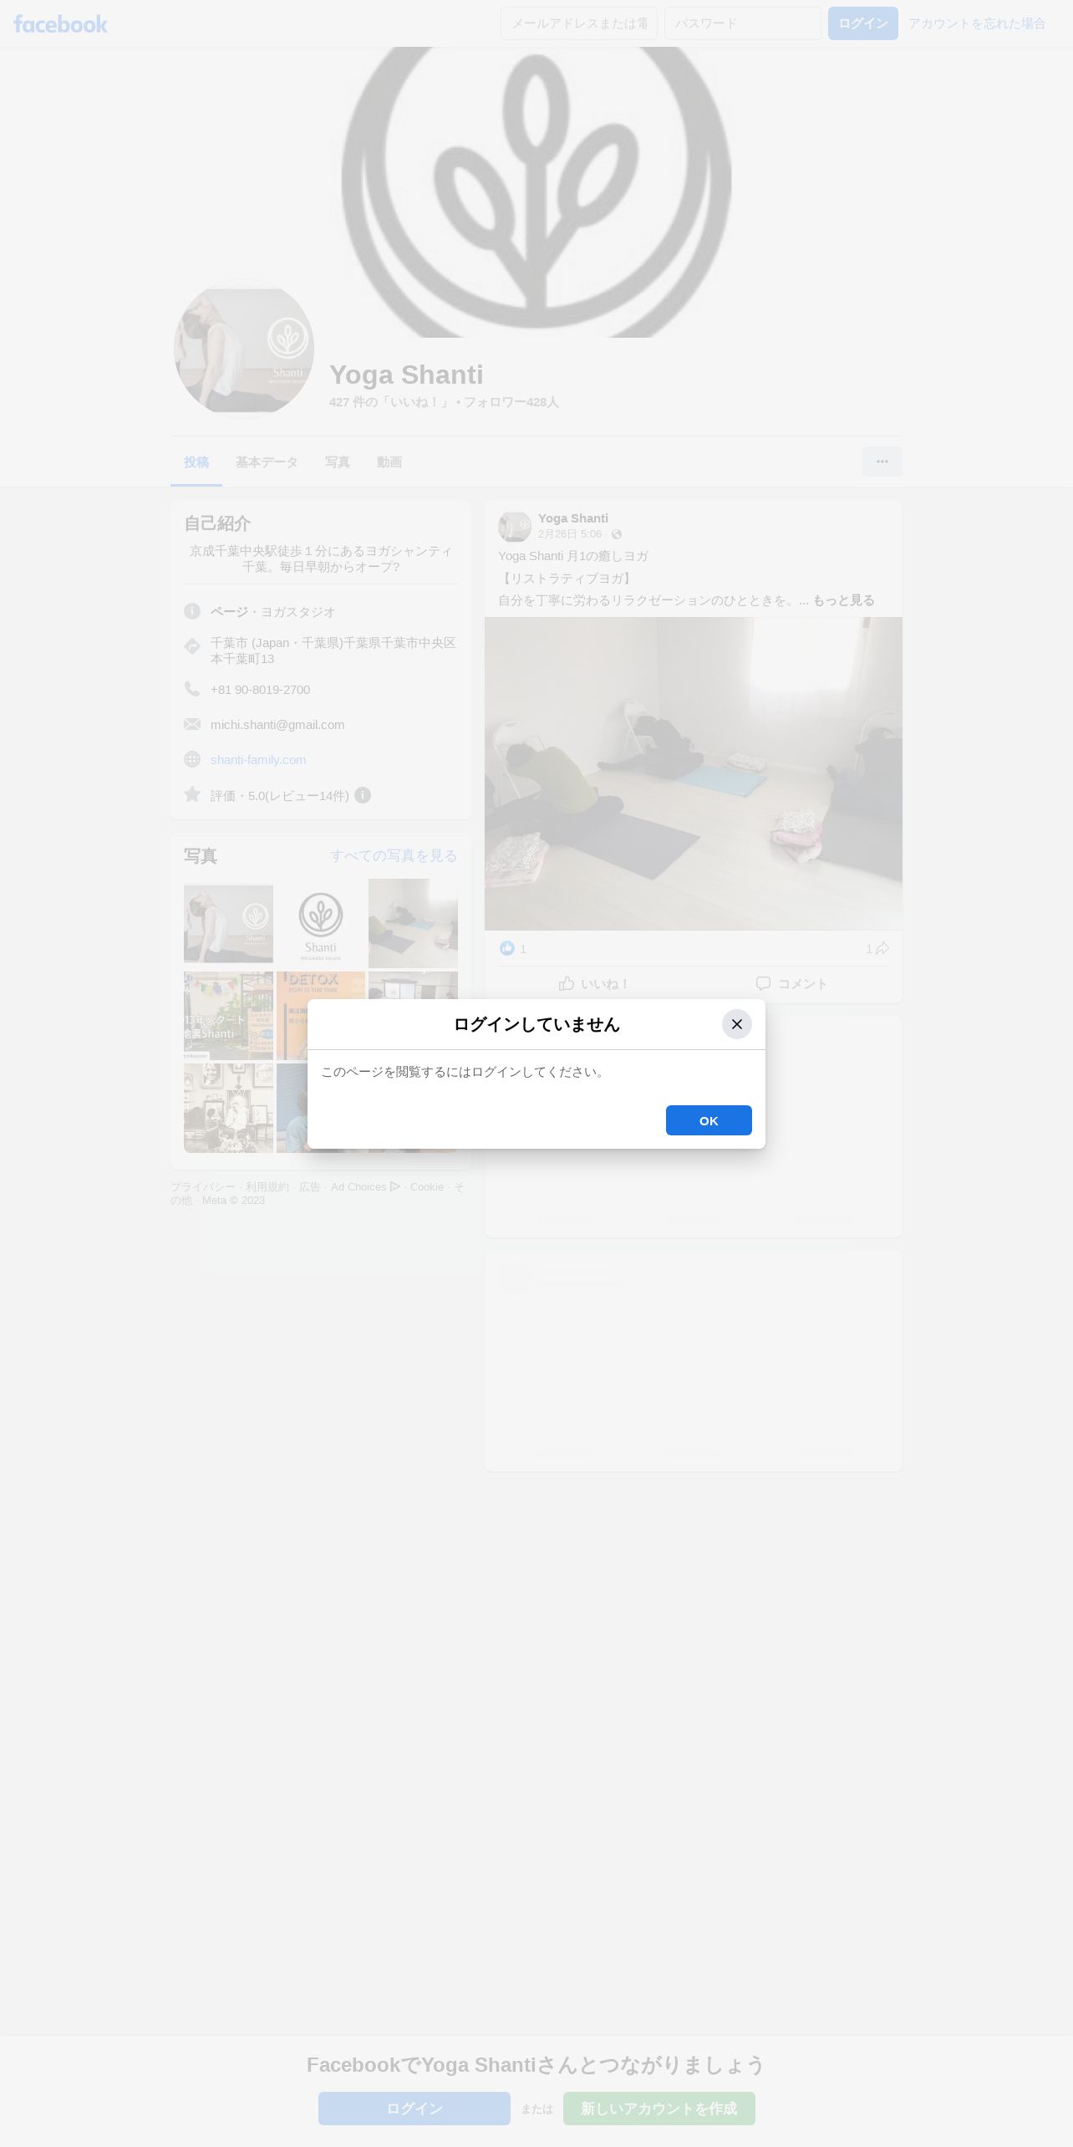Click the envelope email icon
This screenshot has width=1073, height=2147.
(192, 724)
